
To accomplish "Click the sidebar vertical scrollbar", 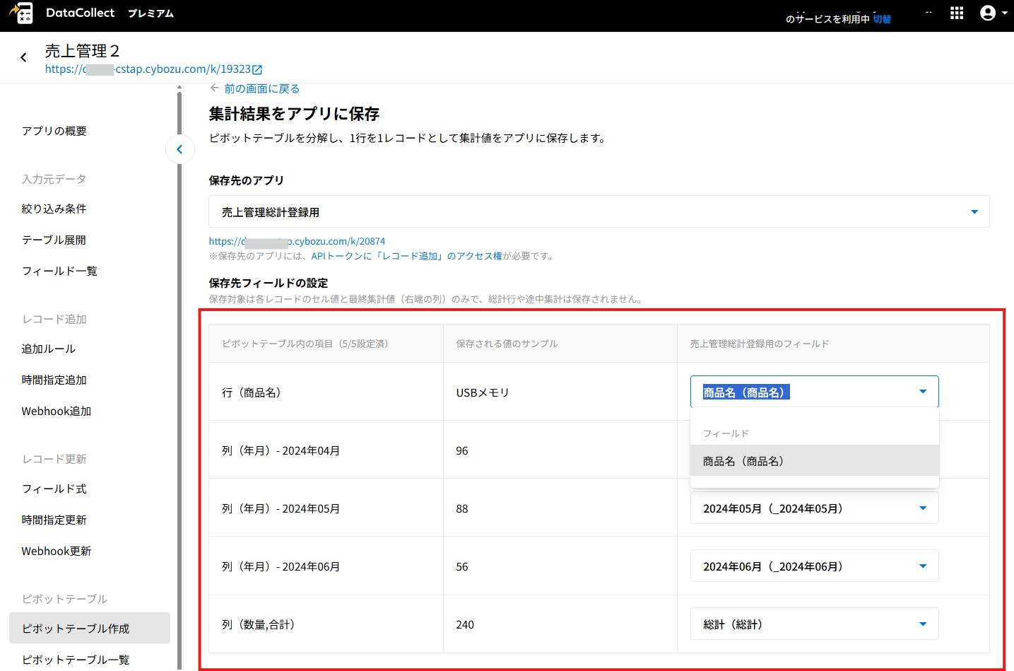I will tap(179, 354).
